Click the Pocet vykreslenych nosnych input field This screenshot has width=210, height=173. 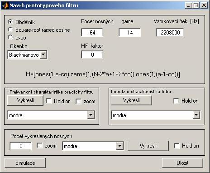(x=20, y=146)
